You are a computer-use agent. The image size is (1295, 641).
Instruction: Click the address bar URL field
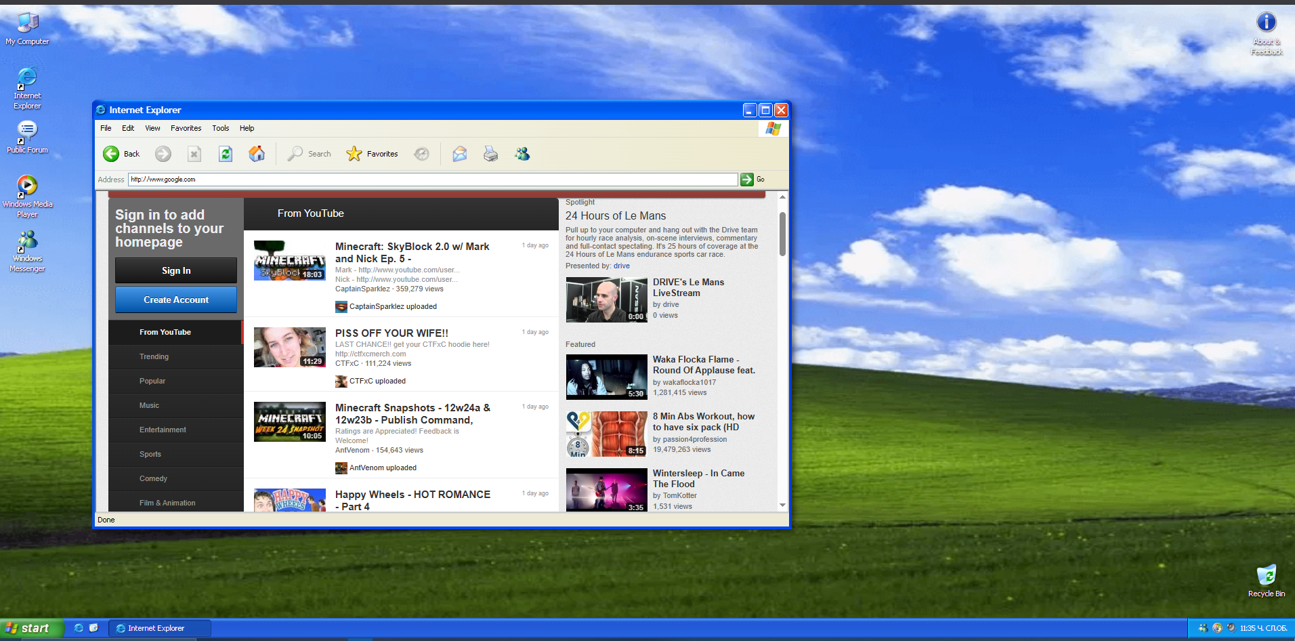pos(433,180)
